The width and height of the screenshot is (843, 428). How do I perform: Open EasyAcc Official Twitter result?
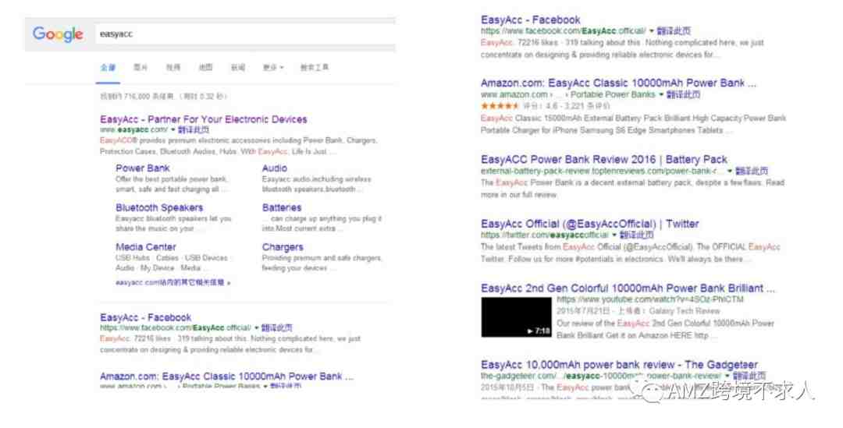pyautogui.click(x=590, y=224)
